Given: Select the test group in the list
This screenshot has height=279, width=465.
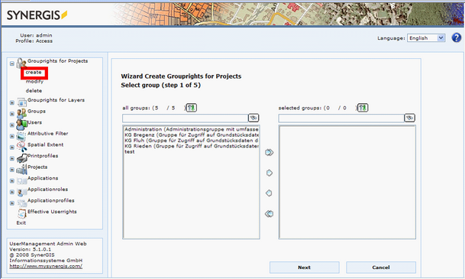Looking at the screenshot, I should click(x=130, y=151).
